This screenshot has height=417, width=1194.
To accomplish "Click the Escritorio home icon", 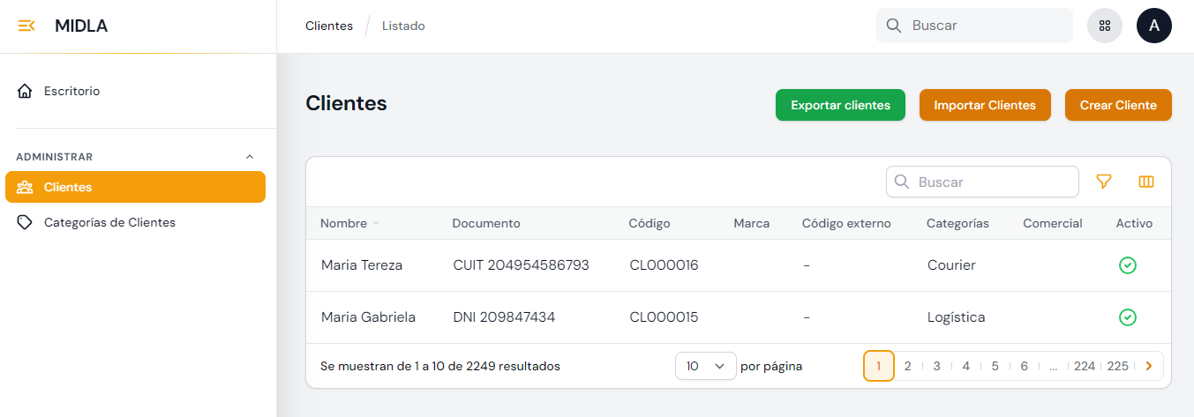I will [x=25, y=91].
